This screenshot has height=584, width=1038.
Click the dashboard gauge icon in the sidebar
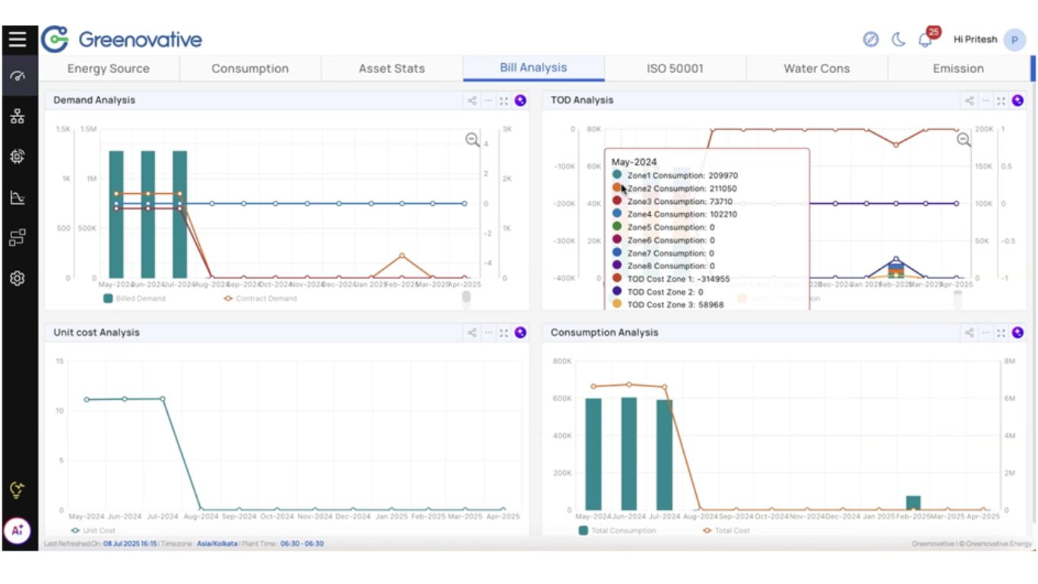pyautogui.click(x=17, y=76)
